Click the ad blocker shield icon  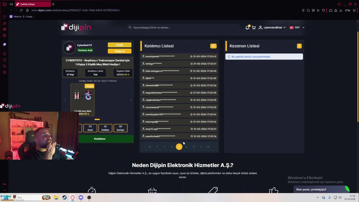(313, 10)
